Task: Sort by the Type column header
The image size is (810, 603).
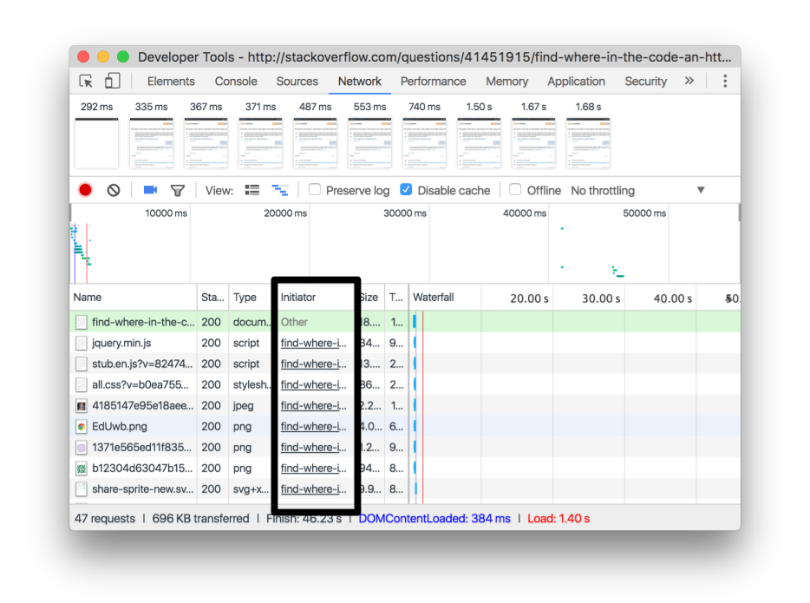Action: point(250,297)
